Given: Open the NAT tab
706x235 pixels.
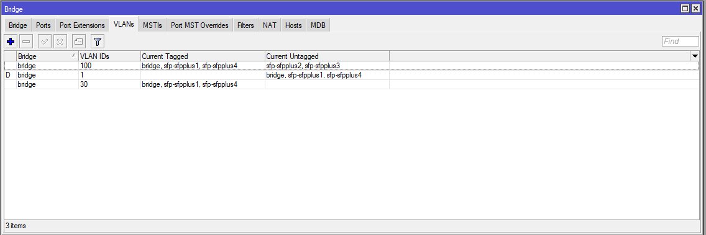Looking at the screenshot, I should click(270, 25).
